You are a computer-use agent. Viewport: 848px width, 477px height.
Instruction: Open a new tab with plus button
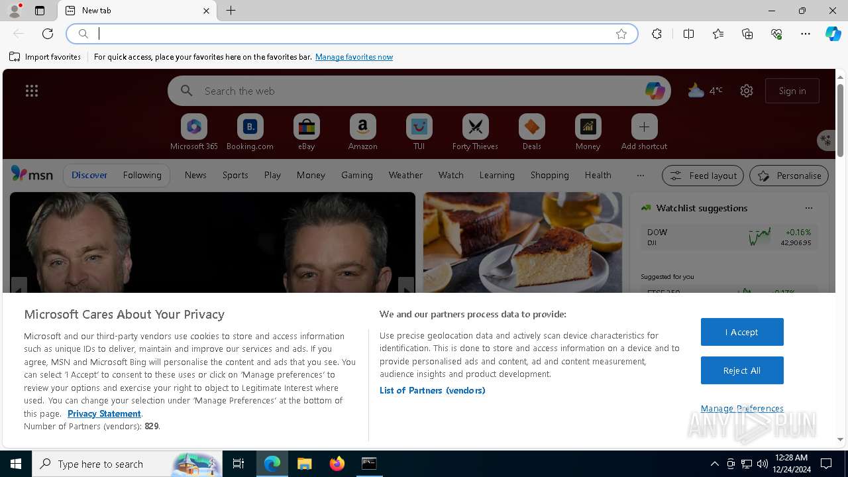[x=231, y=11]
